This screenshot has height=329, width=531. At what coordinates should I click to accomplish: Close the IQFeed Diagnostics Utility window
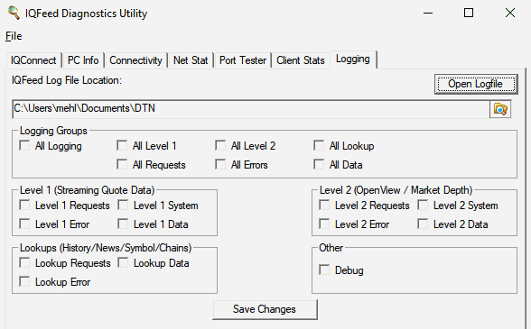[x=510, y=14]
